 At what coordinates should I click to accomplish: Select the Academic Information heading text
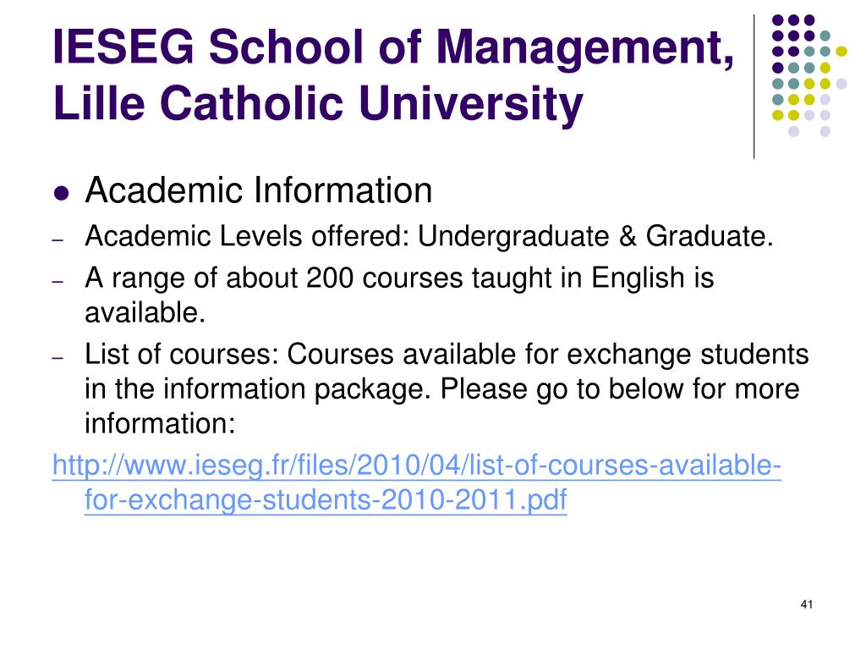point(259,190)
